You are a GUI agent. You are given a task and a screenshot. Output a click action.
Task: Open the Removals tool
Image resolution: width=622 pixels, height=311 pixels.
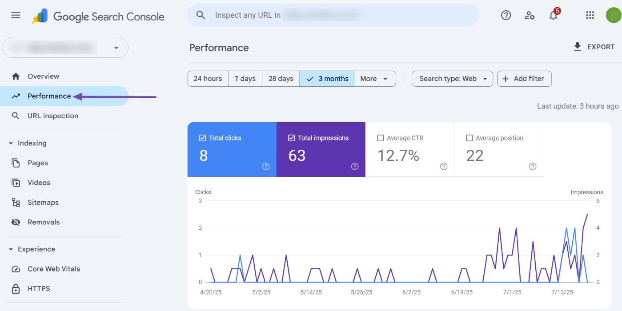pyautogui.click(x=44, y=222)
